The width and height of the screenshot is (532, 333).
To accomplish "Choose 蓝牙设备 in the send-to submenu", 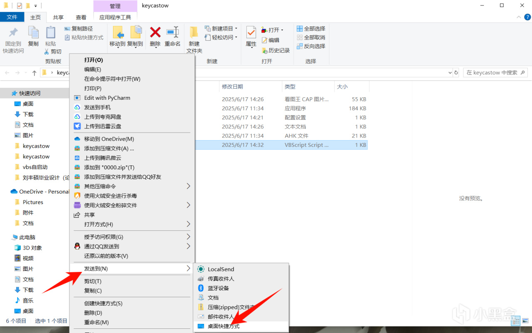I will pos(241,288).
